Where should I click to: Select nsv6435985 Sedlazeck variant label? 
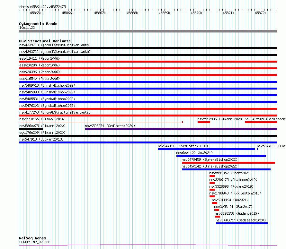(x=265, y=119)
